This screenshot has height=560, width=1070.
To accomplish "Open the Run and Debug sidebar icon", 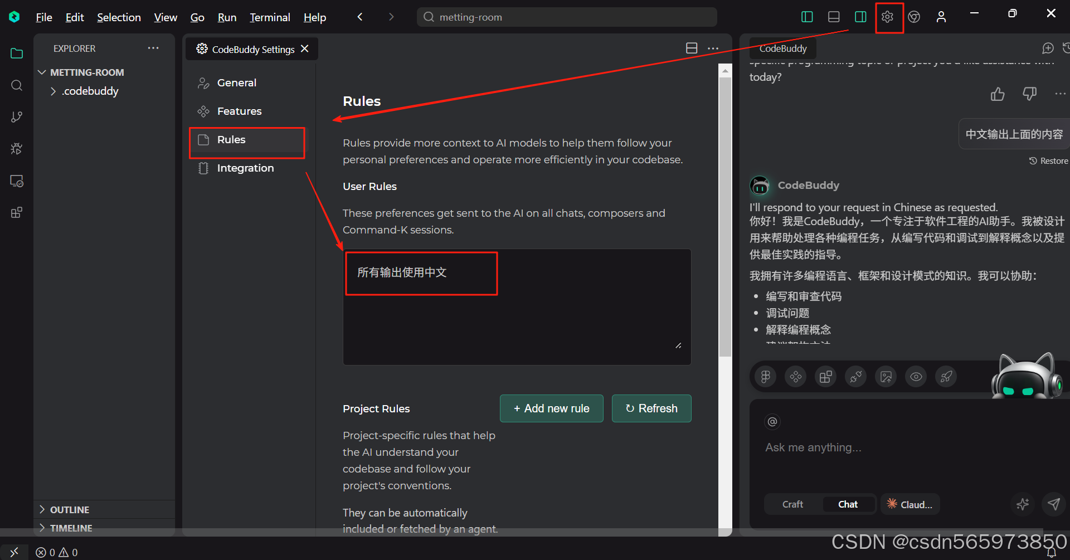I will click(x=16, y=148).
